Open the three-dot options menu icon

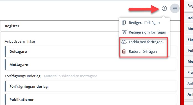click(x=164, y=9)
